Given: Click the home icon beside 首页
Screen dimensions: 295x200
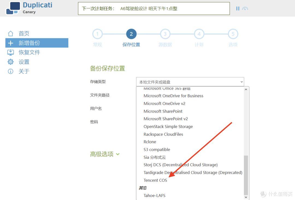Looking at the screenshot, I should click(x=11, y=34).
